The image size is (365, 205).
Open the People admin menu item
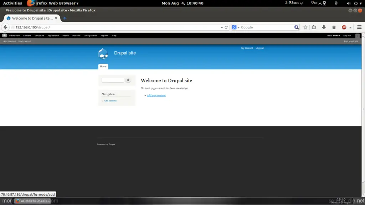[x=66, y=36]
